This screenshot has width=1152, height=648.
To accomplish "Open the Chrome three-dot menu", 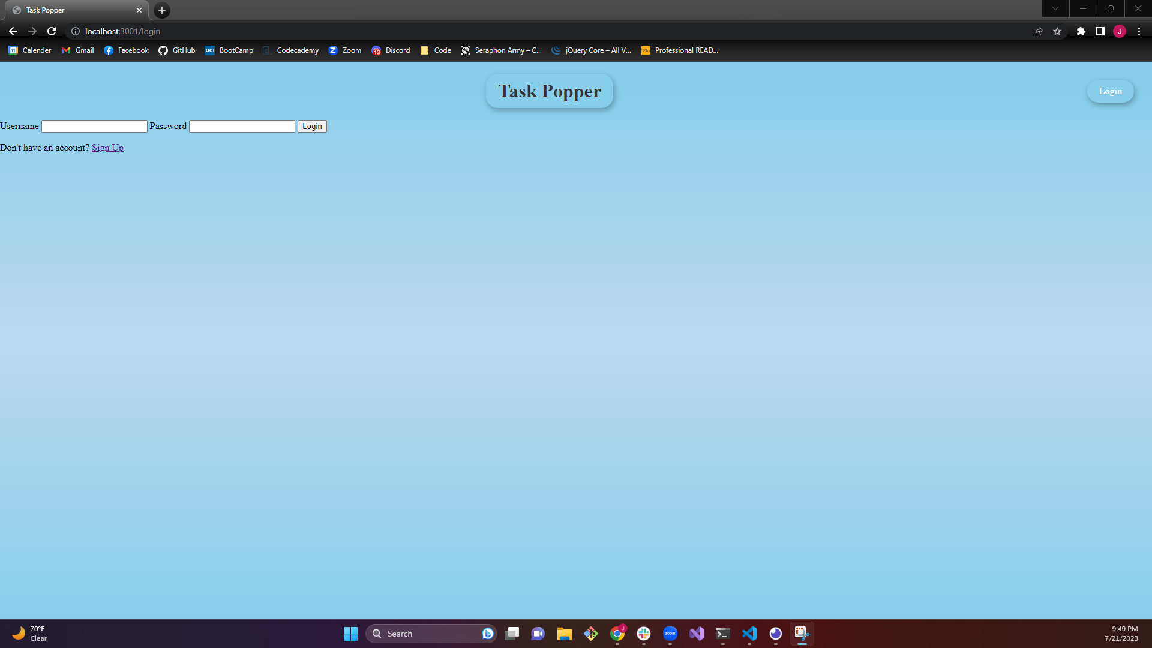I will [x=1139, y=31].
